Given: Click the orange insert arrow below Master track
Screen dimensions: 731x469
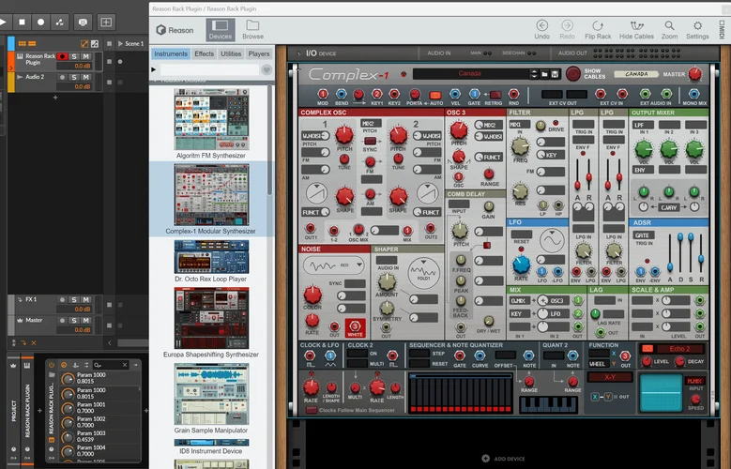Looking at the screenshot, I should [x=23, y=342].
